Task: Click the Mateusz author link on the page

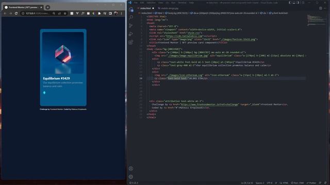Action: pos(79,109)
